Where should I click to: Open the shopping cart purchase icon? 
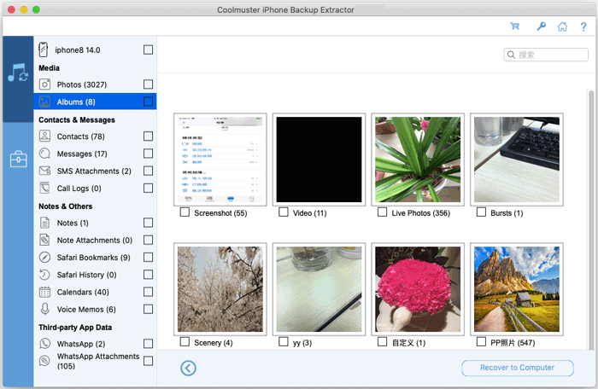tap(515, 26)
